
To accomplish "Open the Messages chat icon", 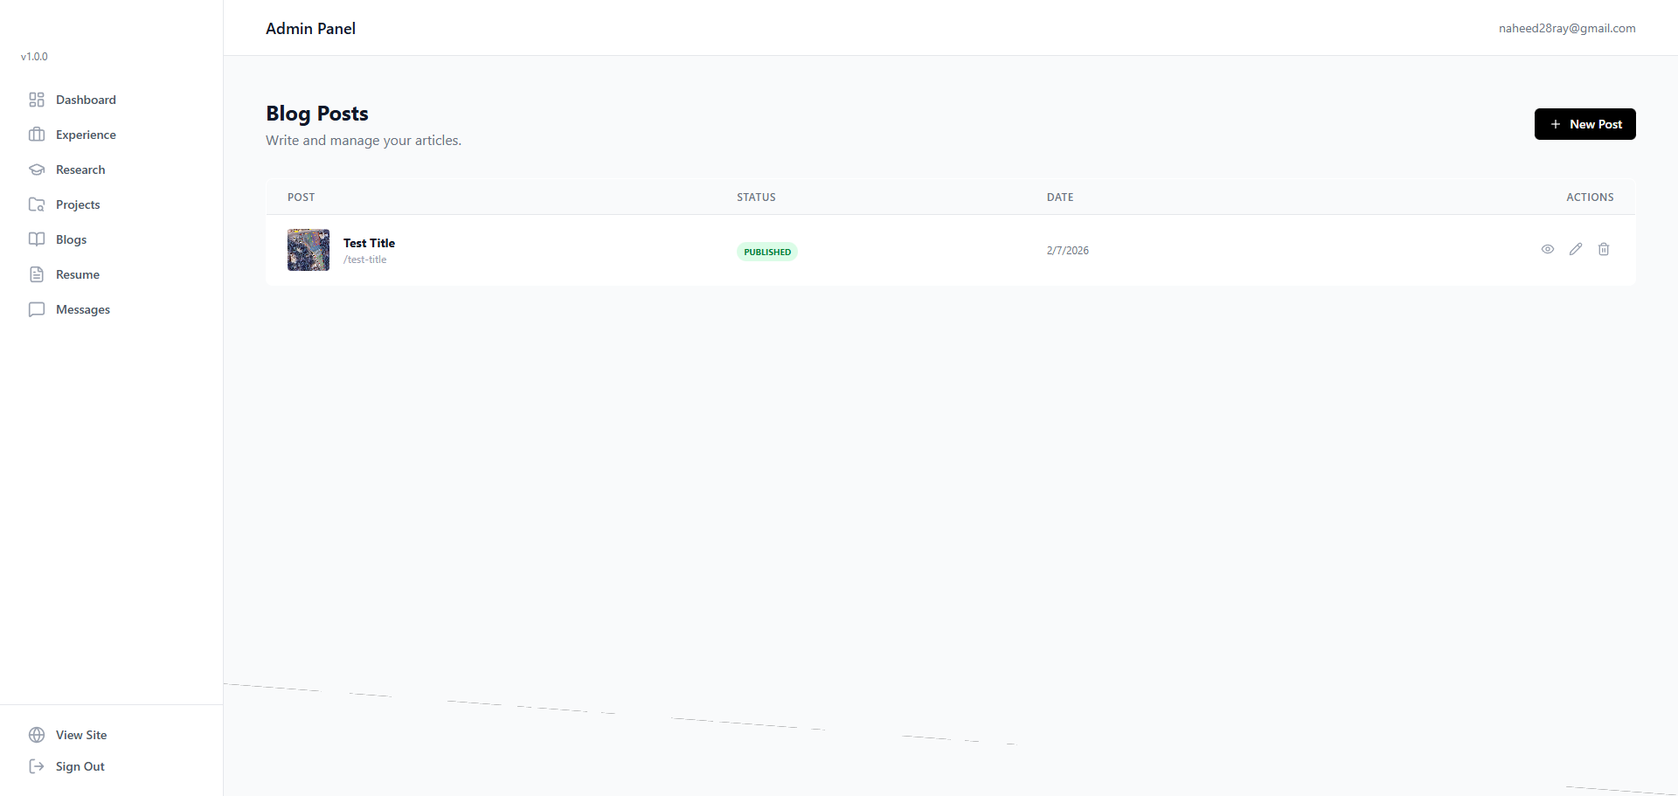I will tap(36, 309).
